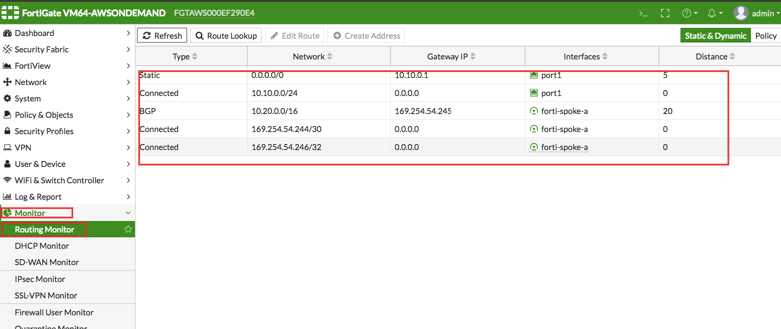Click the admin avatar icon
This screenshot has width=781, height=329.
click(741, 13)
